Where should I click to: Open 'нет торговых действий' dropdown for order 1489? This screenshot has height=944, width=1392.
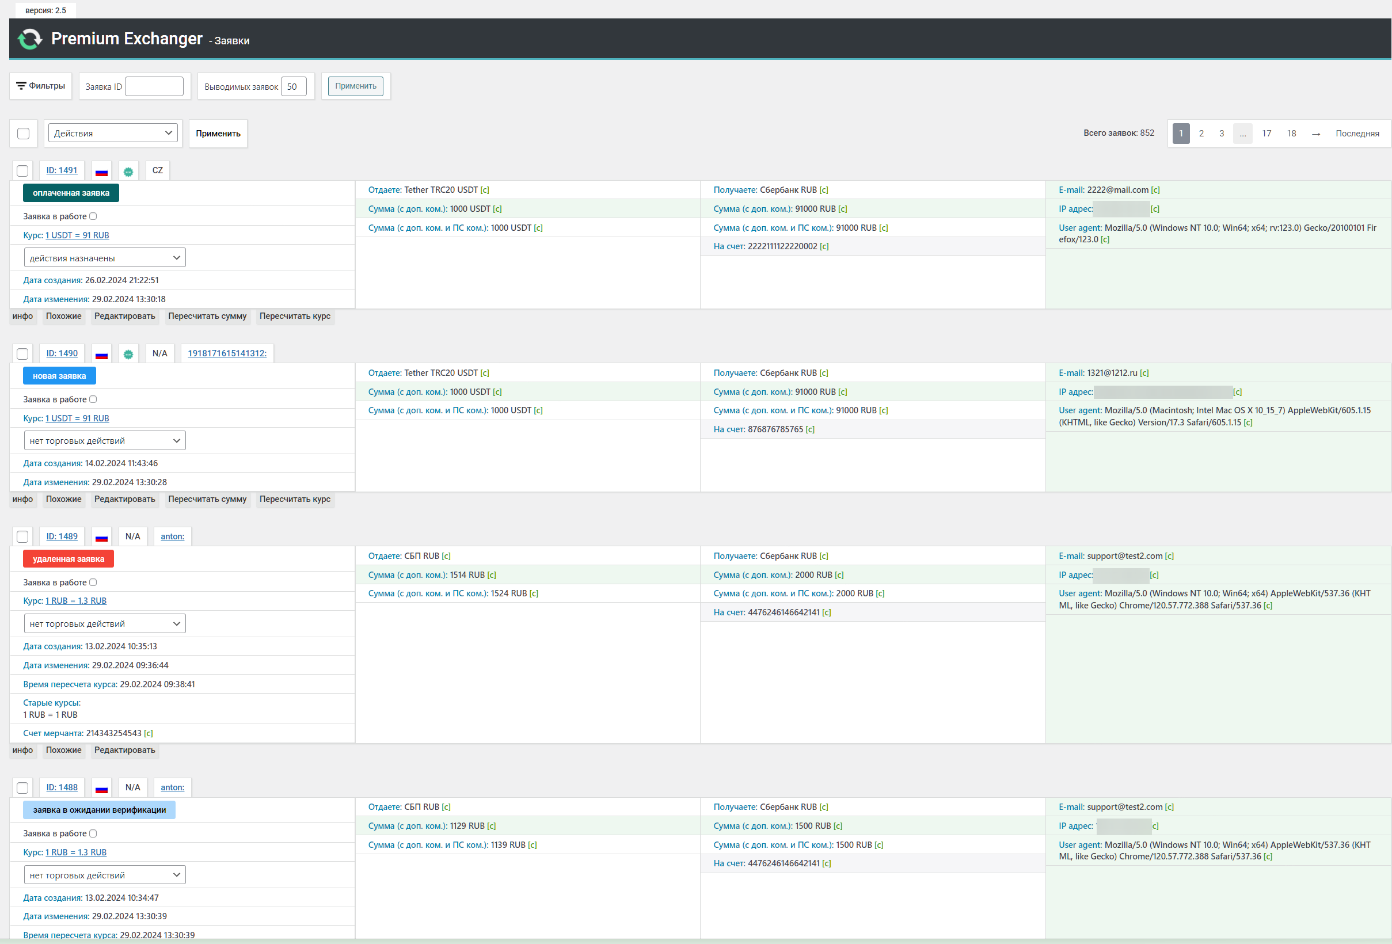tap(105, 623)
